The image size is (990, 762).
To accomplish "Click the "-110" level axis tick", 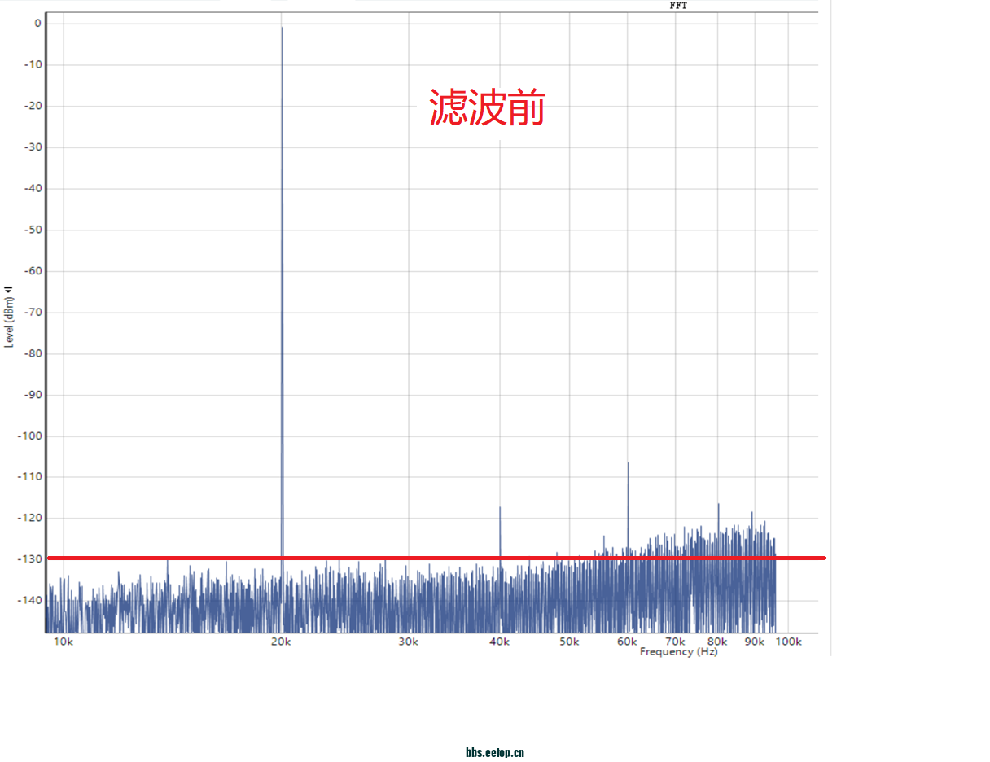I will point(30,477).
